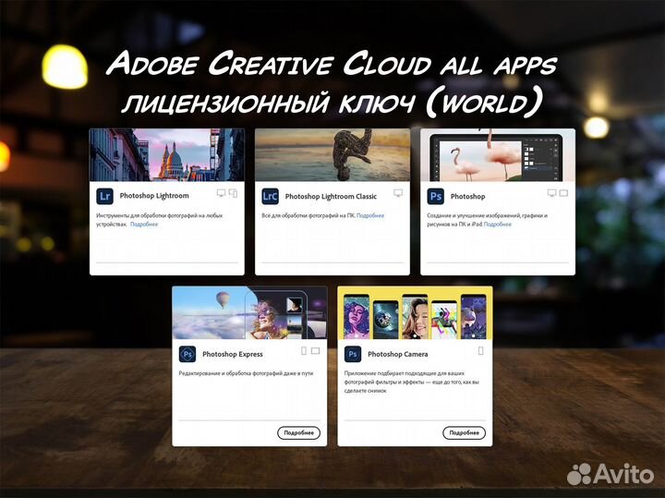
Task: Click Приложение подбирает подходящие description text
Action: [x=411, y=383]
